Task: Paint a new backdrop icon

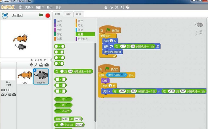Action: coord(6,94)
